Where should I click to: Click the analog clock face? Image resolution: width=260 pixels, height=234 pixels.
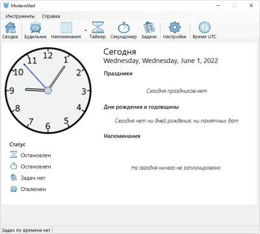pos(48,90)
